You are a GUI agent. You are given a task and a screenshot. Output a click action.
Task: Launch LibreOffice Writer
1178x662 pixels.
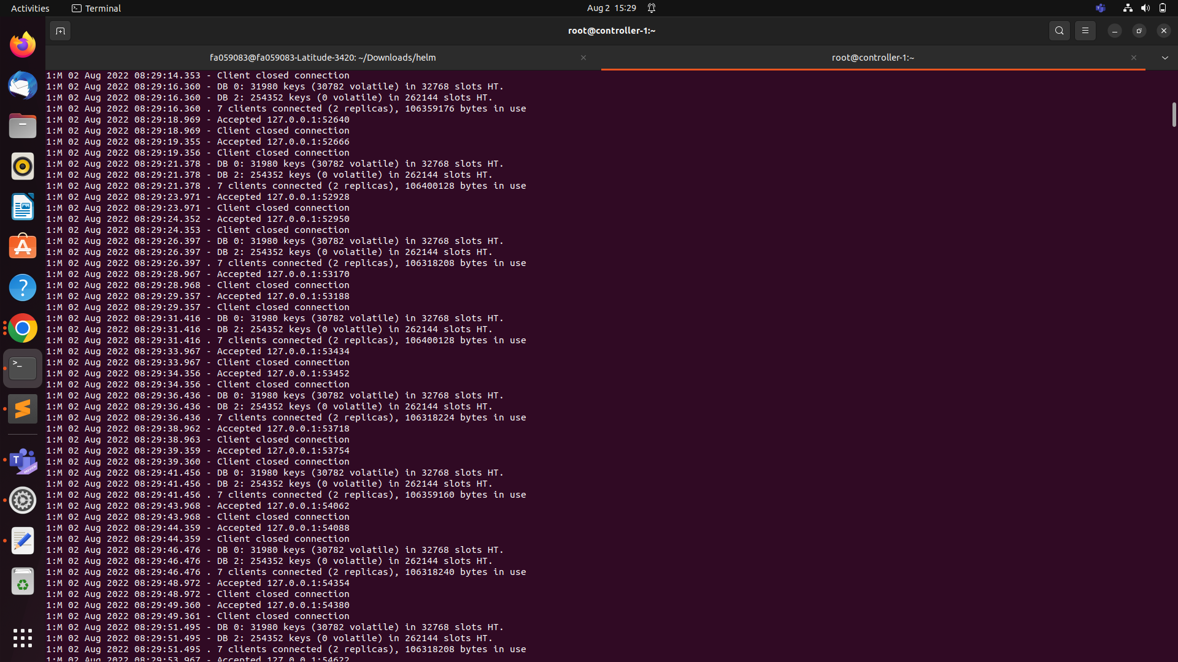22,207
